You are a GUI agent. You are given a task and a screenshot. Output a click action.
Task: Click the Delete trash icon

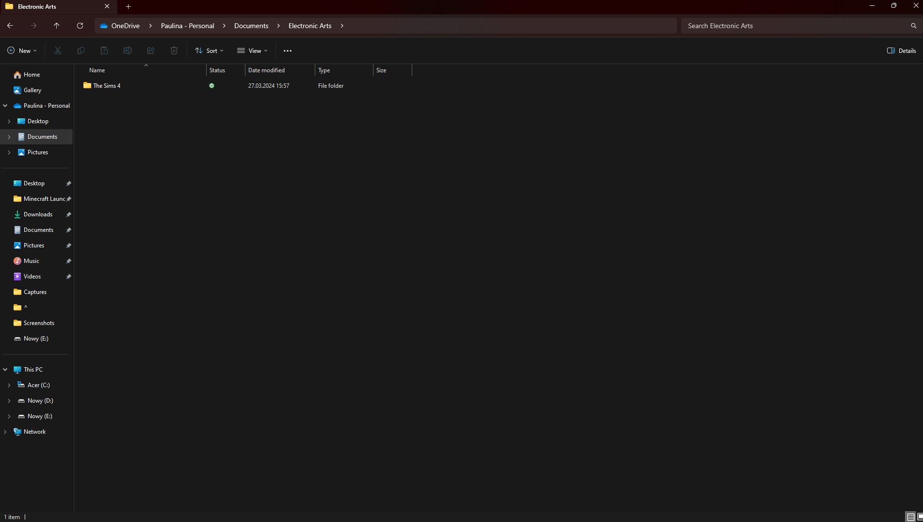(x=174, y=50)
